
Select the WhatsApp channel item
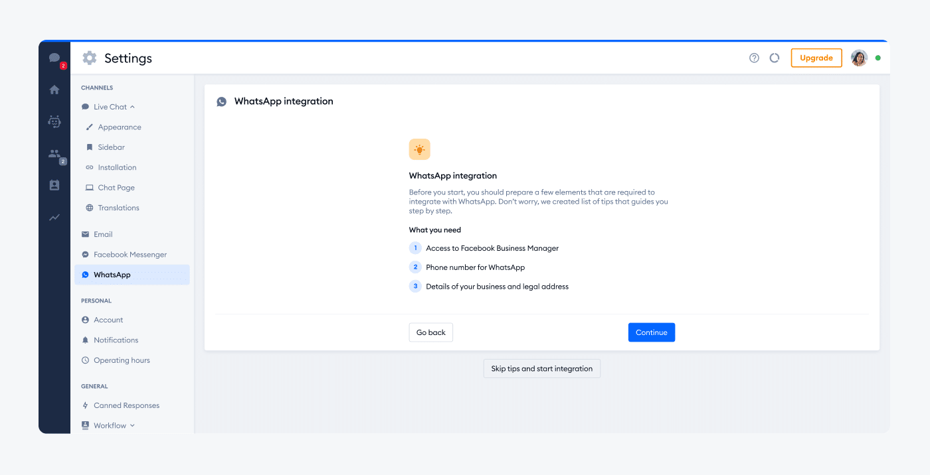click(132, 275)
